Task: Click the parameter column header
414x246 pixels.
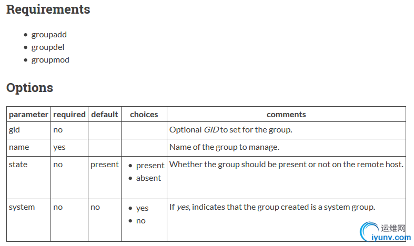Action: (x=28, y=114)
